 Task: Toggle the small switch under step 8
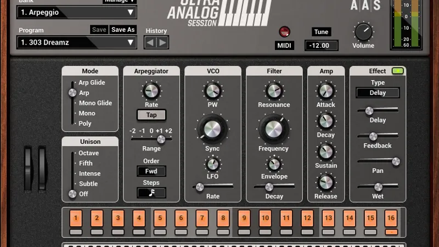click(x=223, y=232)
